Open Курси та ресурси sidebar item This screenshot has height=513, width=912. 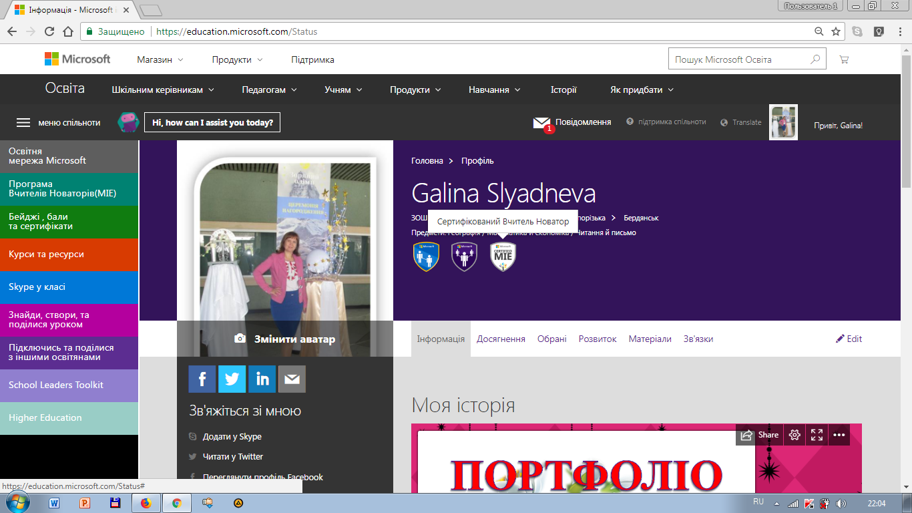pos(69,254)
